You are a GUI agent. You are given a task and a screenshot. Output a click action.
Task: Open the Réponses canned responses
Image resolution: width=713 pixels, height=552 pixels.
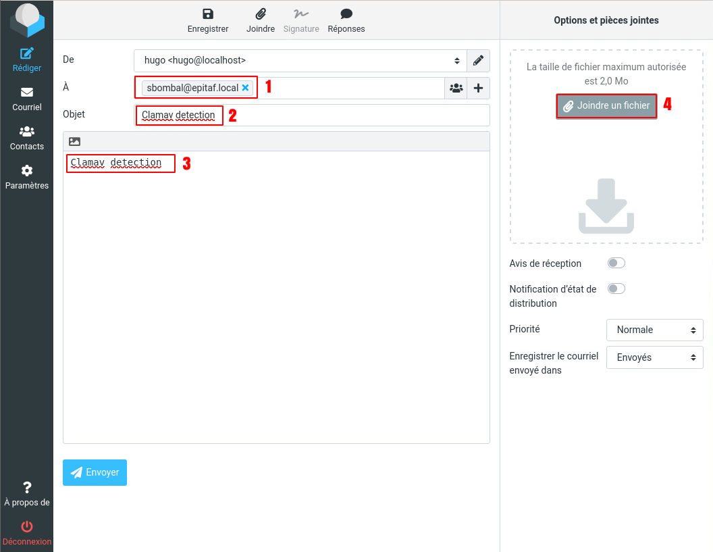[x=346, y=15]
